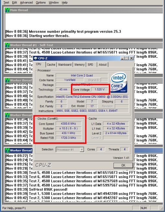The height and width of the screenshot is (212, 165).
Task: Switch to the Cache tab in CPU-Z
Action: point(51,65)
